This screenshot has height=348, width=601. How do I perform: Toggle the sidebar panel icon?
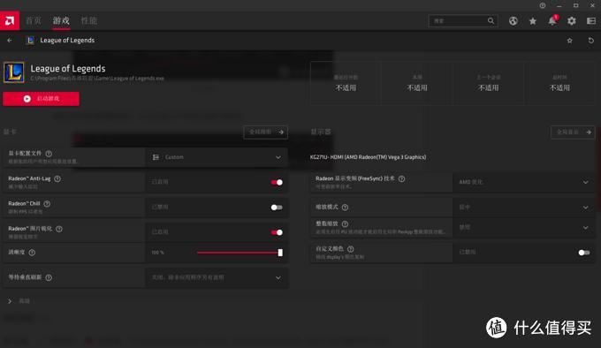point(591,21)
